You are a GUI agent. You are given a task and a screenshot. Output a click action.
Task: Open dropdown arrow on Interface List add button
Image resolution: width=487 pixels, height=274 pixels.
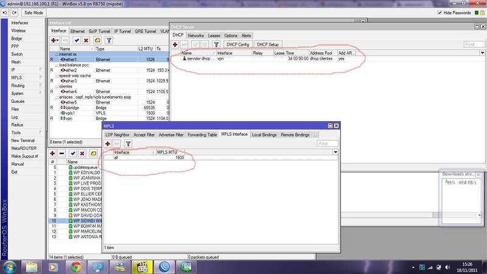pyautogui.click(x=58, y=40)
